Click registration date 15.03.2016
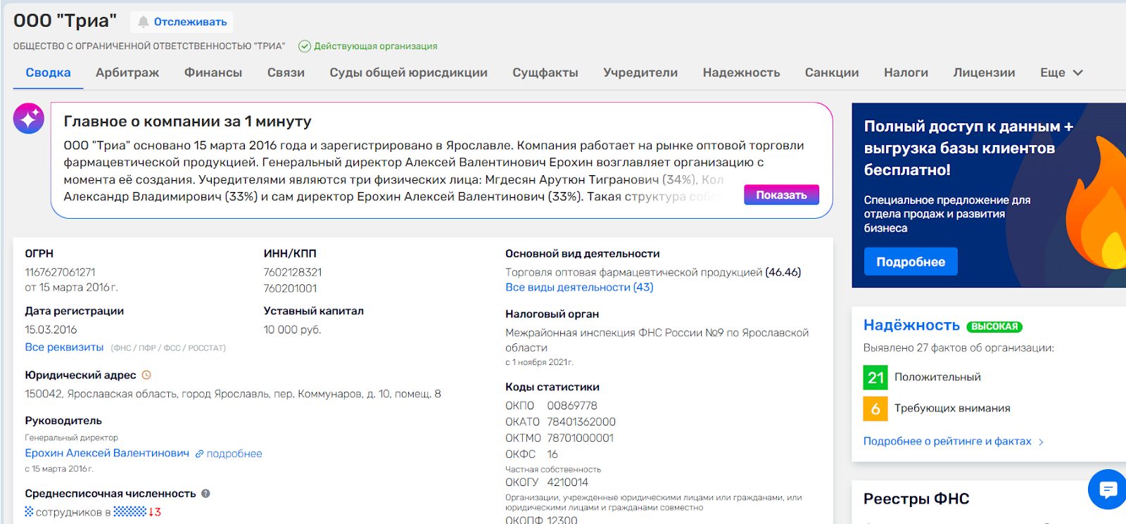Image resolution: width=1126 pixels, height=524 pixels. [x=51, y=329]
